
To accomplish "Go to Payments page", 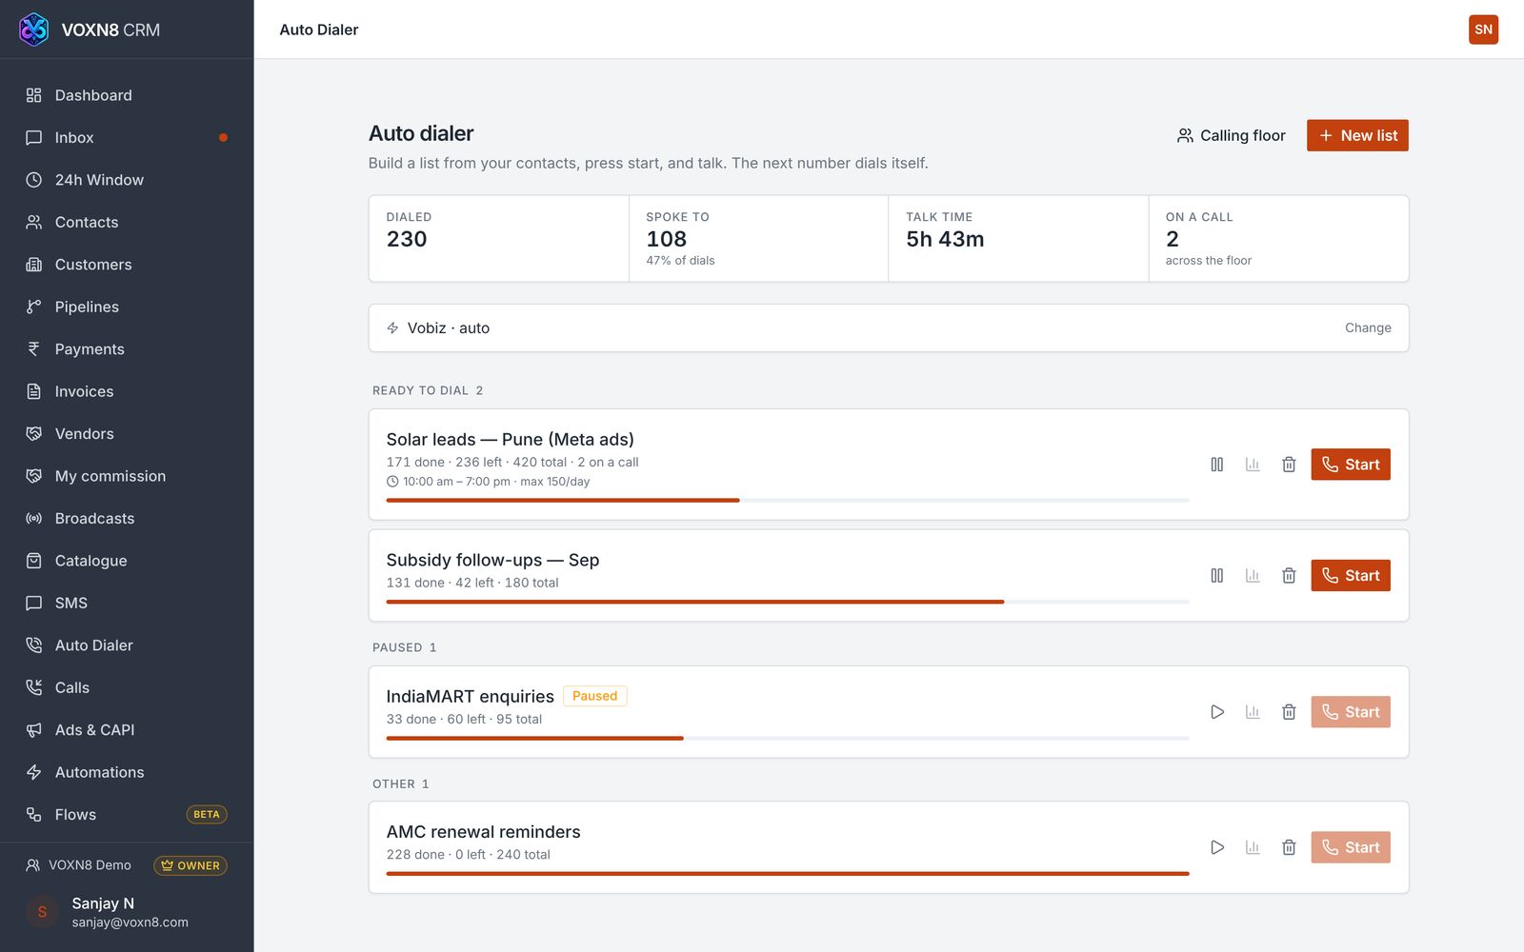I will pos(127,349).
